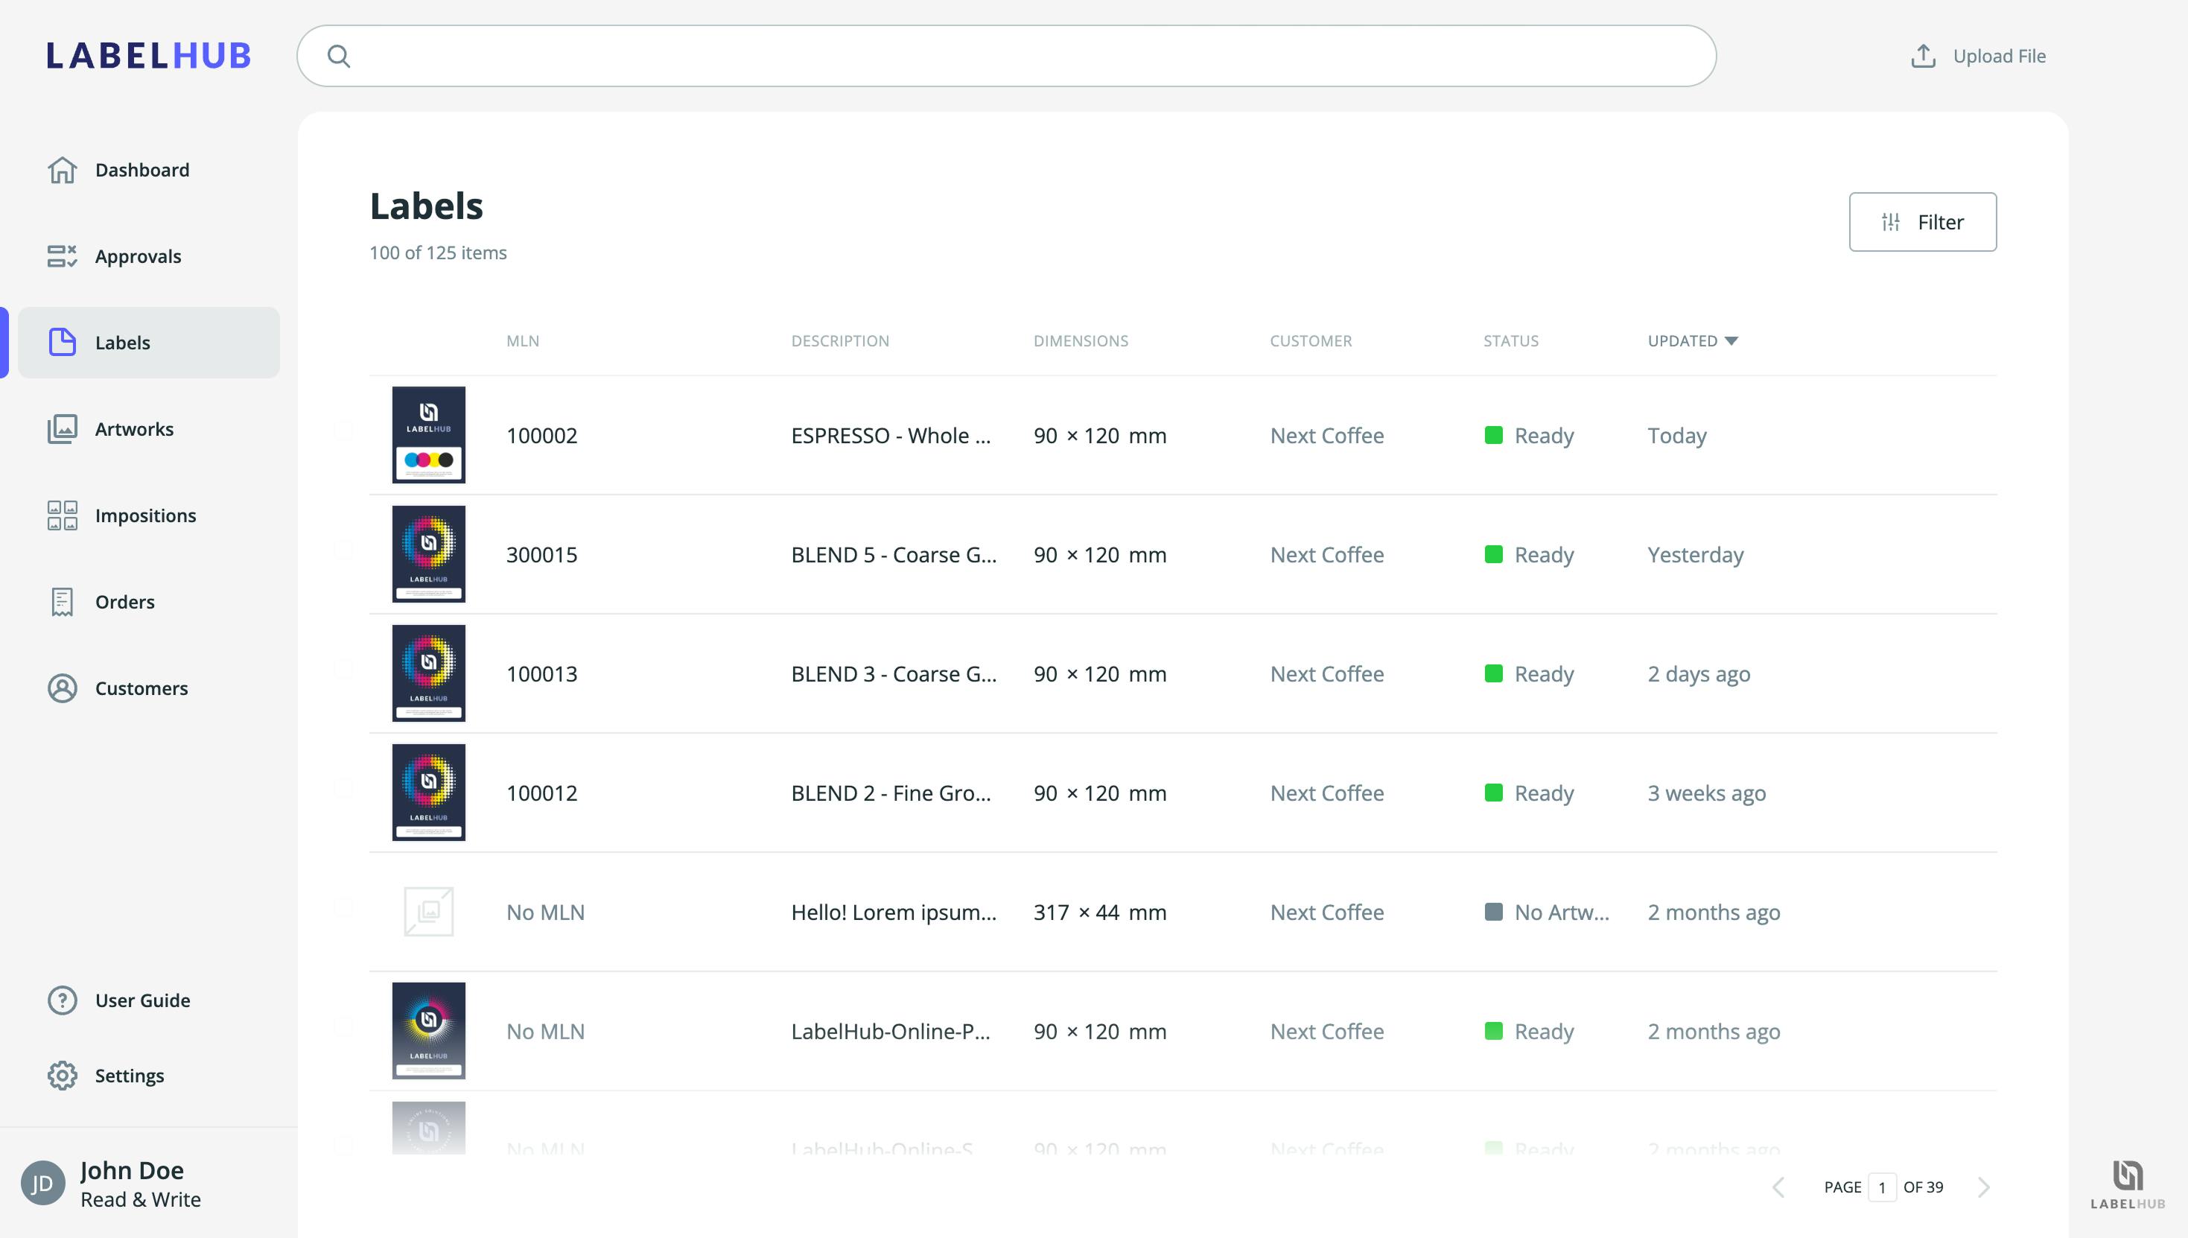Click the search input field
The height and width of the screenshot is (1238, 2188).
pyautogui.click(x=1005, y=56)
